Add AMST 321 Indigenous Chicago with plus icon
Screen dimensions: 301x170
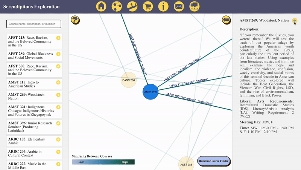tap(58, 107)
